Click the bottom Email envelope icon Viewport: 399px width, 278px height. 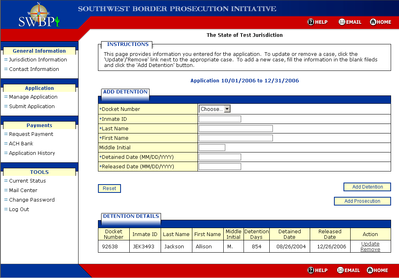point(340,270)
